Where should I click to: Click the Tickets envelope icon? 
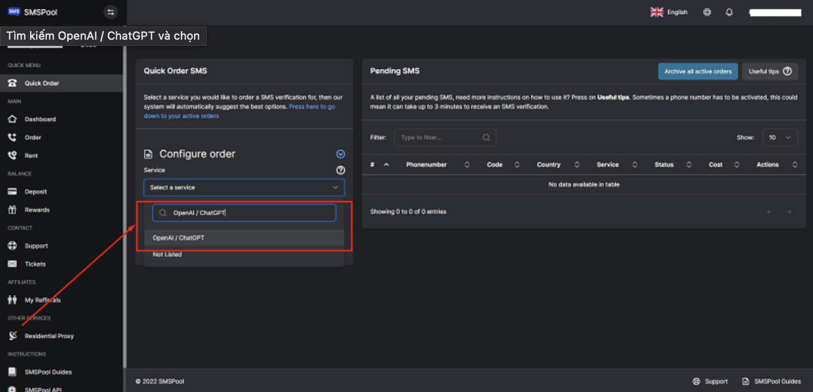(x=12, y=264)
